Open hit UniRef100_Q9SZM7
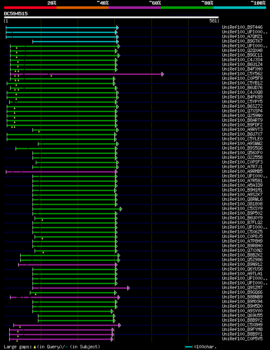This screenshot has height=350, width=270. (x=242, y=287)
